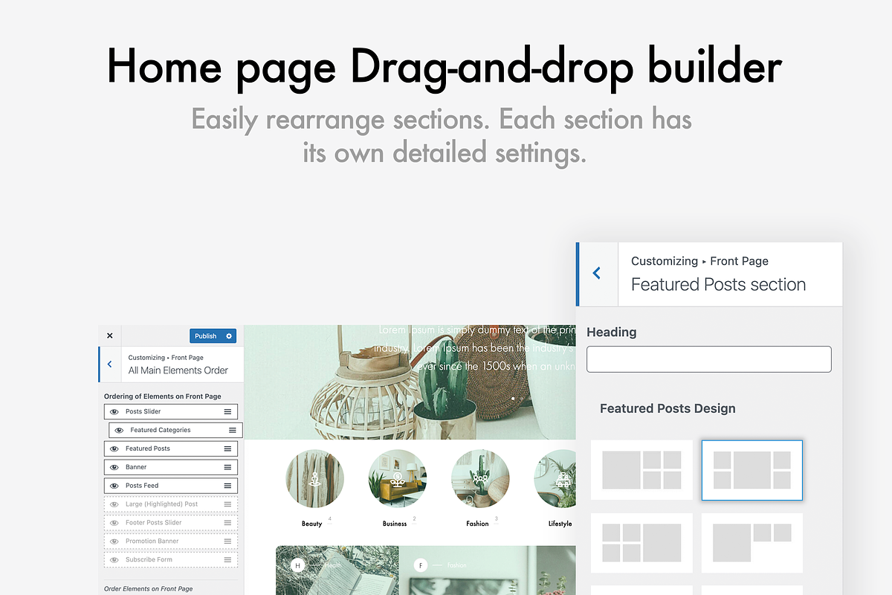Select the first Featured Posts design layout
The height and width of the screenshot is (595, 892).
641,470
